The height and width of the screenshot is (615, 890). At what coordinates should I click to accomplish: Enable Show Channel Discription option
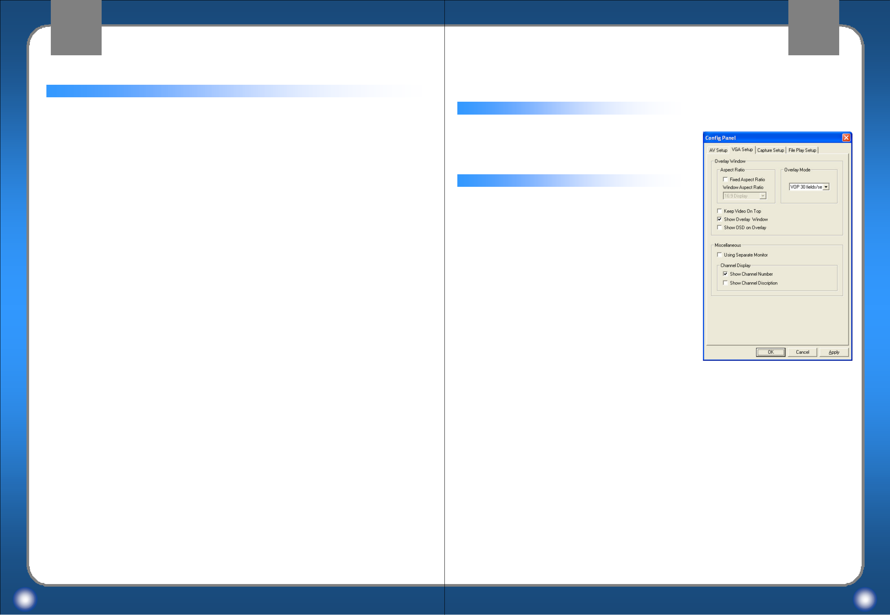[725, 283]
